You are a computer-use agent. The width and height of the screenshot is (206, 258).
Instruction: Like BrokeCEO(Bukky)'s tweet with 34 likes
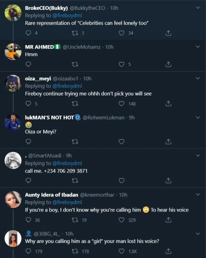tap(121, 33)
